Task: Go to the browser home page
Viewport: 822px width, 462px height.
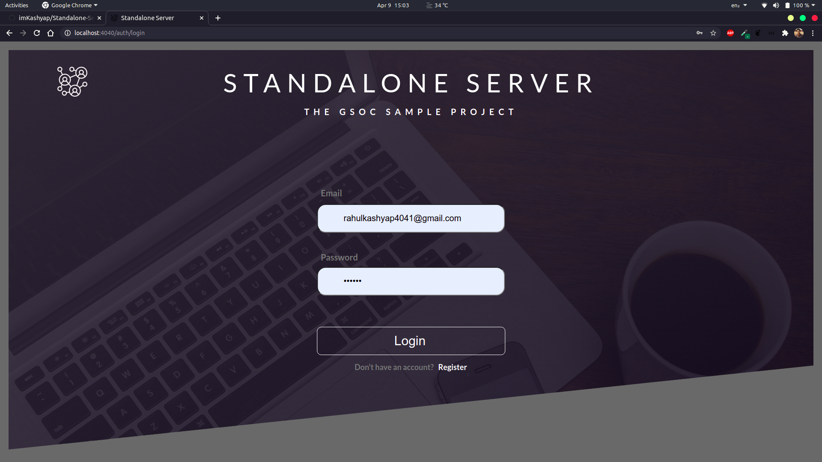Action: (x=51, y=33)
